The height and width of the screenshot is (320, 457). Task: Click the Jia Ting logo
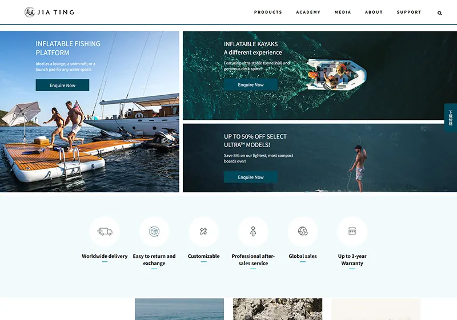tap(49, 12)
